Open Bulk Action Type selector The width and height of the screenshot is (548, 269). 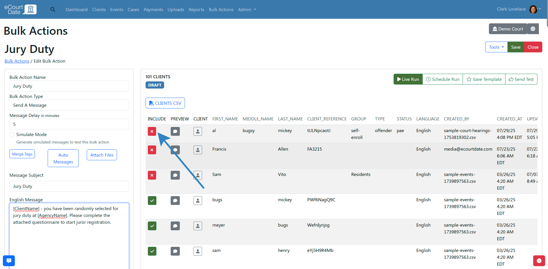click(x=69, y=105)
